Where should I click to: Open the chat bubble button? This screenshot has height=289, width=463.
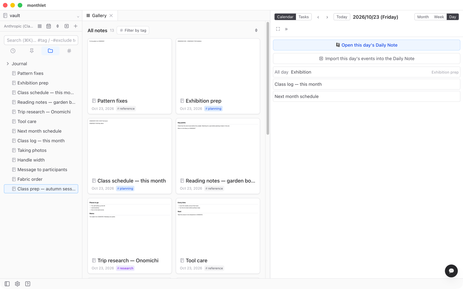click(x=451, y=271)
